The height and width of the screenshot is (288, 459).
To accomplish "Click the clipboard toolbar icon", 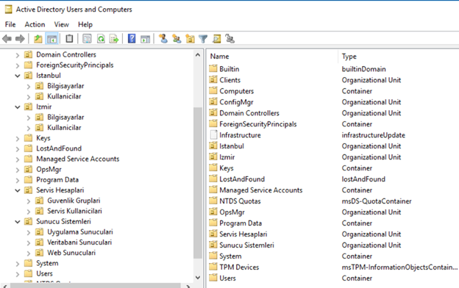I will 69,39.
